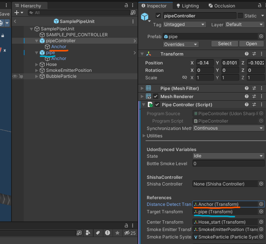This screenshot has height=244, width=266.
Task: Collapse the pipe tree node
Action: pos(36,53)
